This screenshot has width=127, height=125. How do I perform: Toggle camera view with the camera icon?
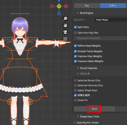click(65, 32)
